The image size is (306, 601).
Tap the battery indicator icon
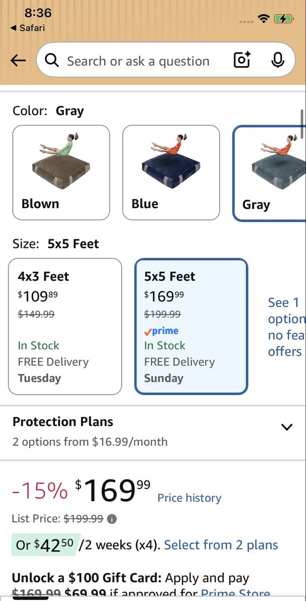coord(283,19)
